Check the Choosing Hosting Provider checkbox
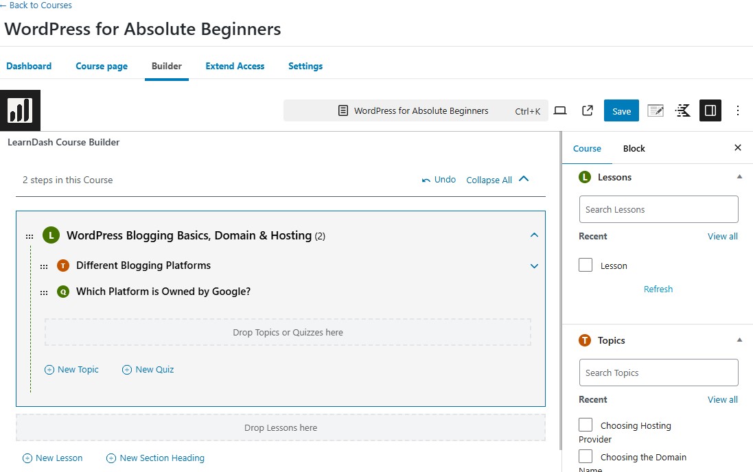 click(586, 425)
